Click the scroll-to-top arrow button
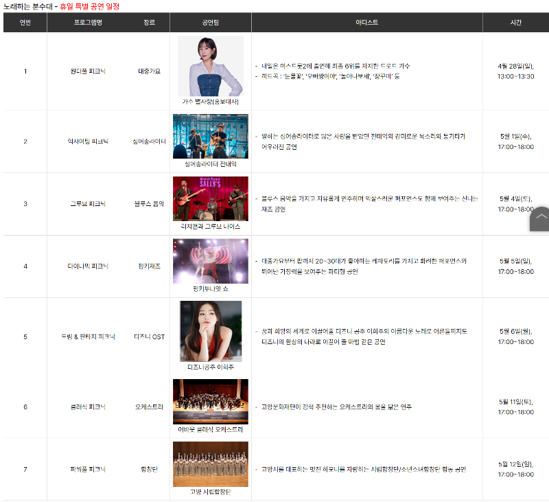Screen dimensions: 549x502 tap(540, 219)
